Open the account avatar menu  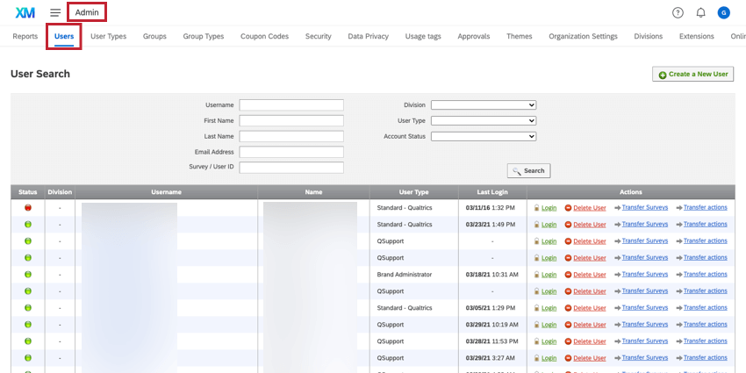tap(723, 13)
